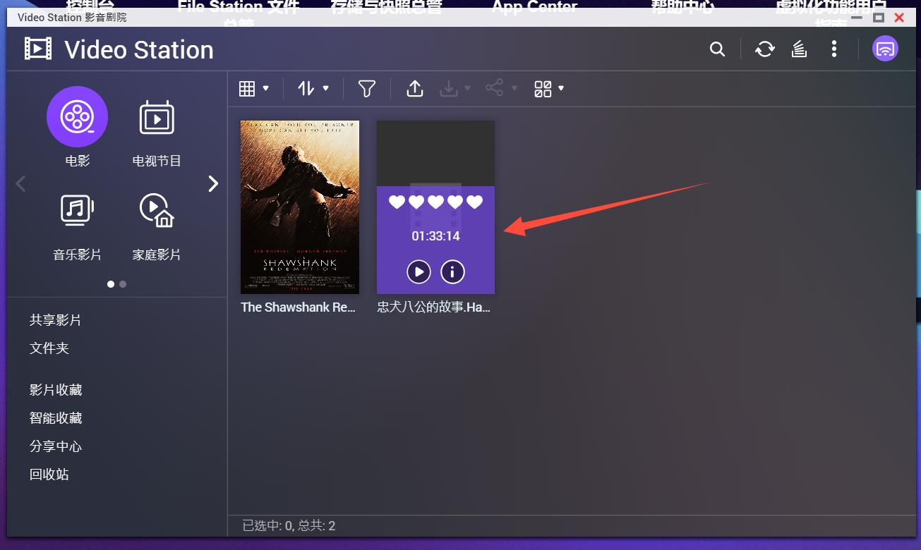Viewport: 921px width, 550px height.
Task: Click the purple network streaming icon
Action: [885, 49]
